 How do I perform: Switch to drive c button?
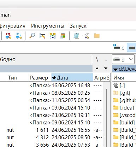point(119,47)
